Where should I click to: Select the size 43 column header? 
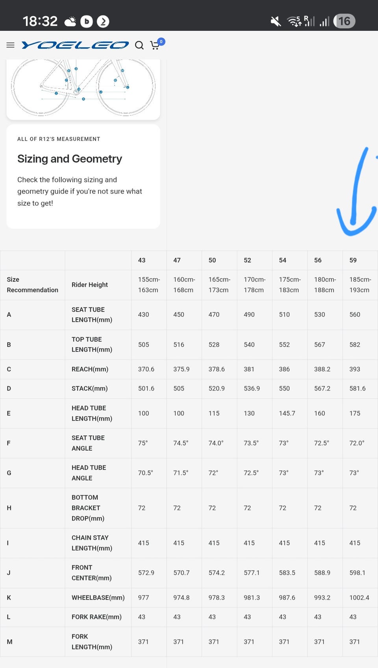coord(142,260)
